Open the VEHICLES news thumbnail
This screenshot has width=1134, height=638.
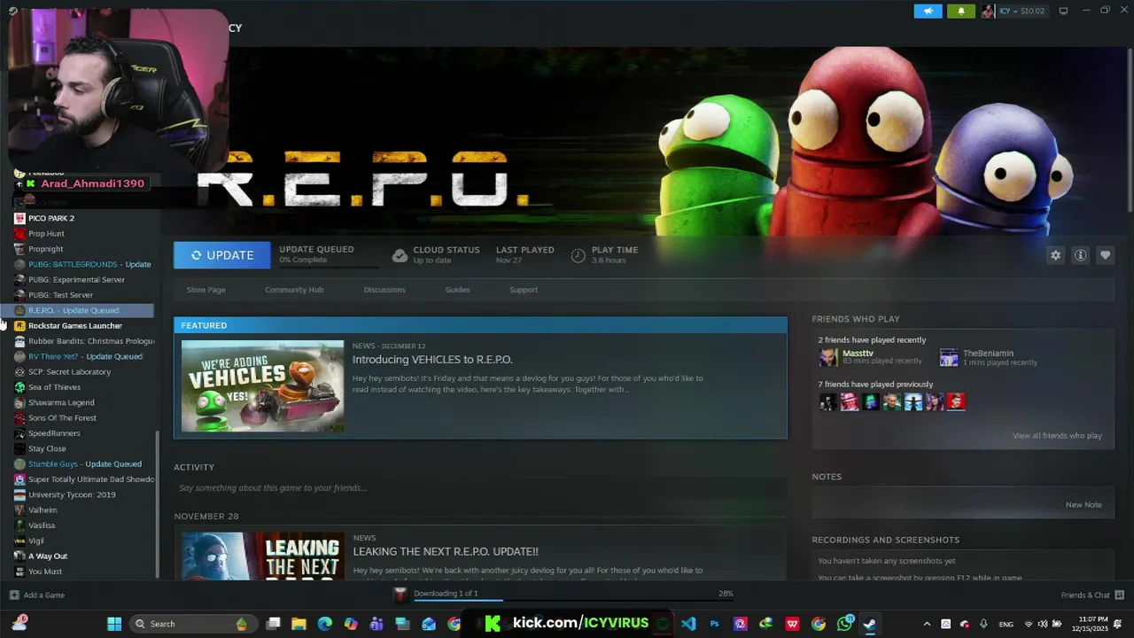click(262, 386)
